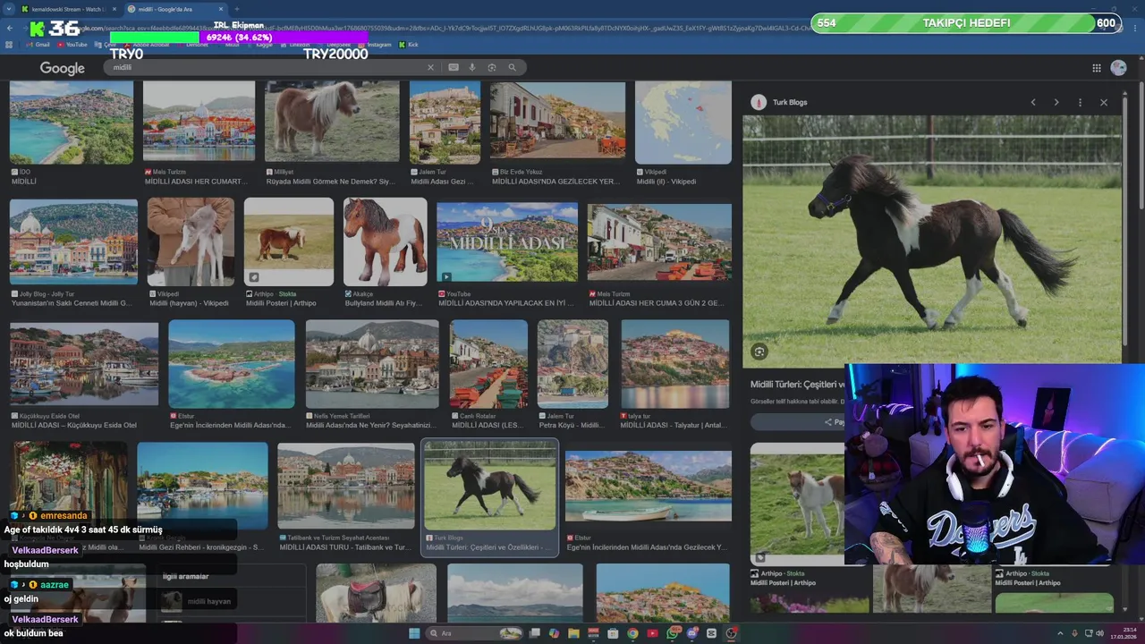Open the Instagram bookmark
The height and width of the screenshot is (644, 1145).
[375, 45]
